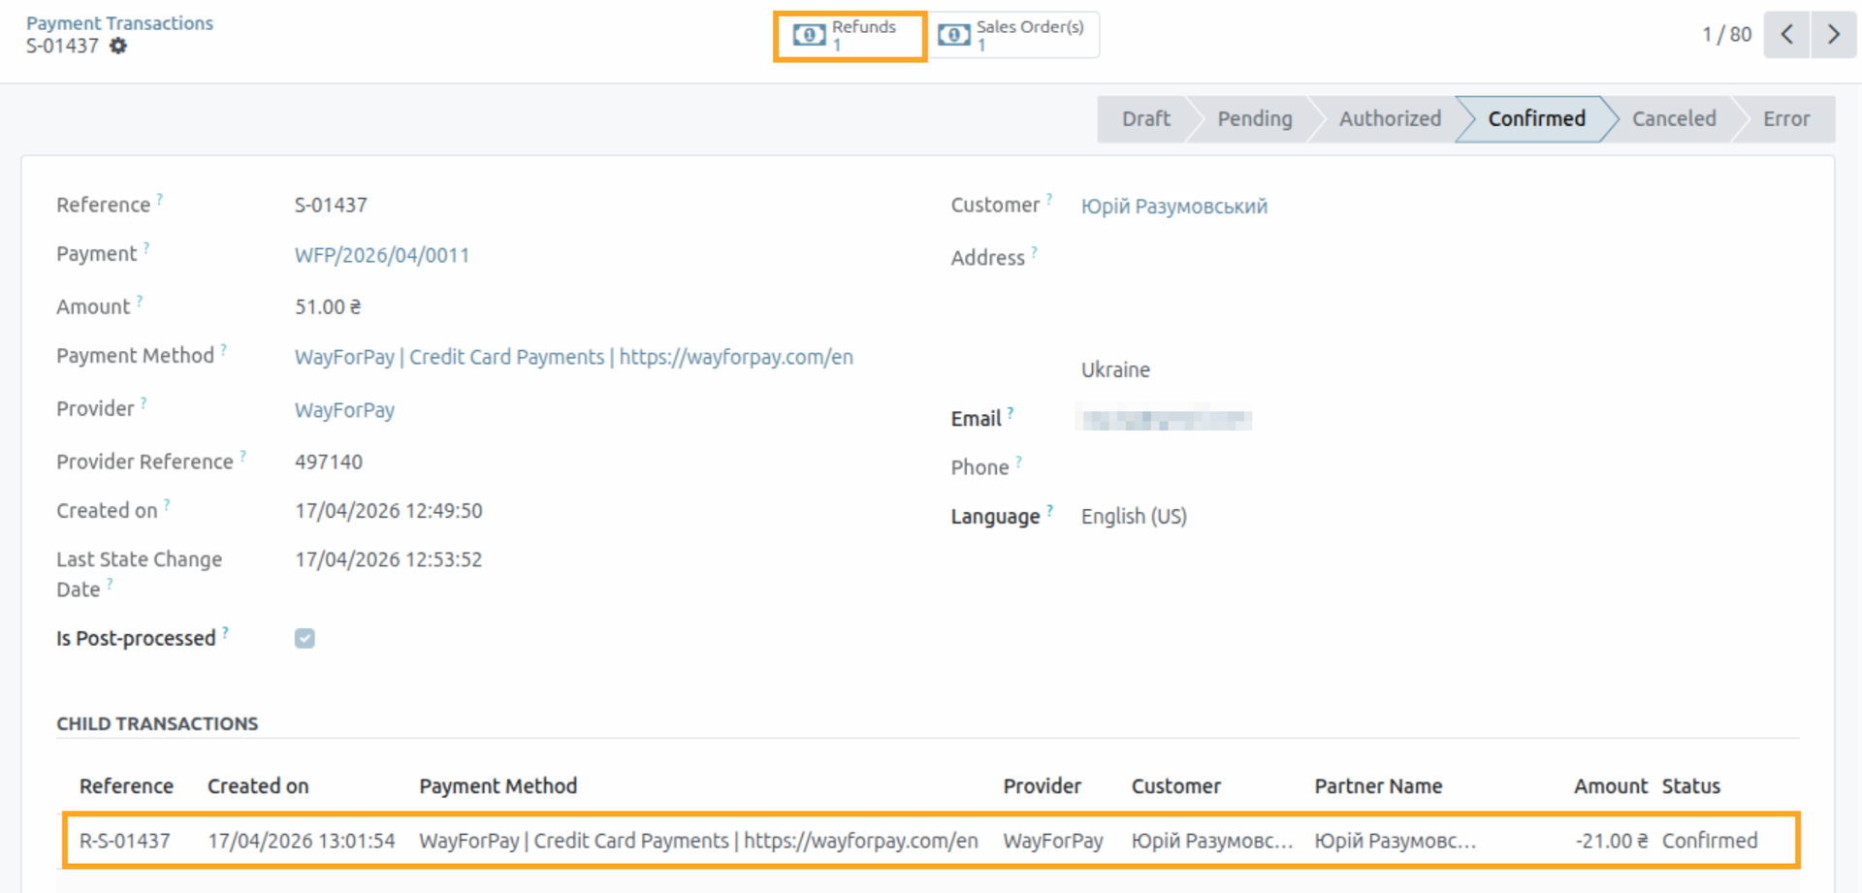Open help tooltip for Provider field
The width and height of the screenshot is (1862, 893).
coord(144,402)
